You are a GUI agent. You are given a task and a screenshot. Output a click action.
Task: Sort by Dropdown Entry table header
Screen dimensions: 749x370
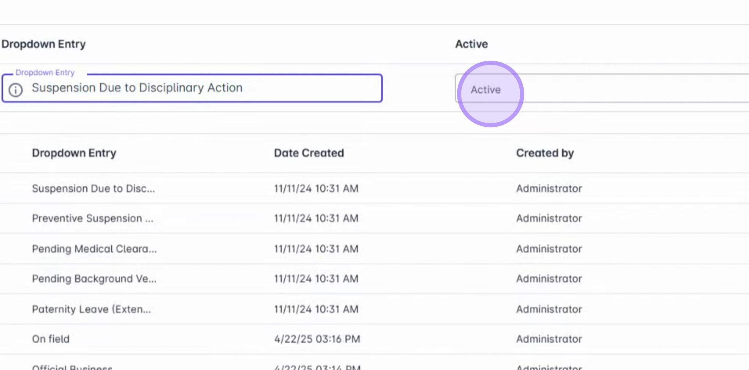tap(74, 153)
